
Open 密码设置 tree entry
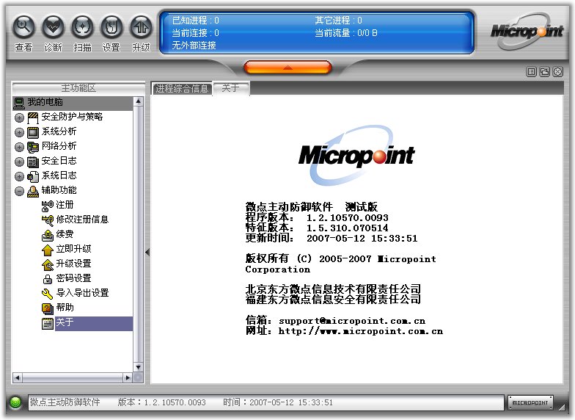click(73, 278)
